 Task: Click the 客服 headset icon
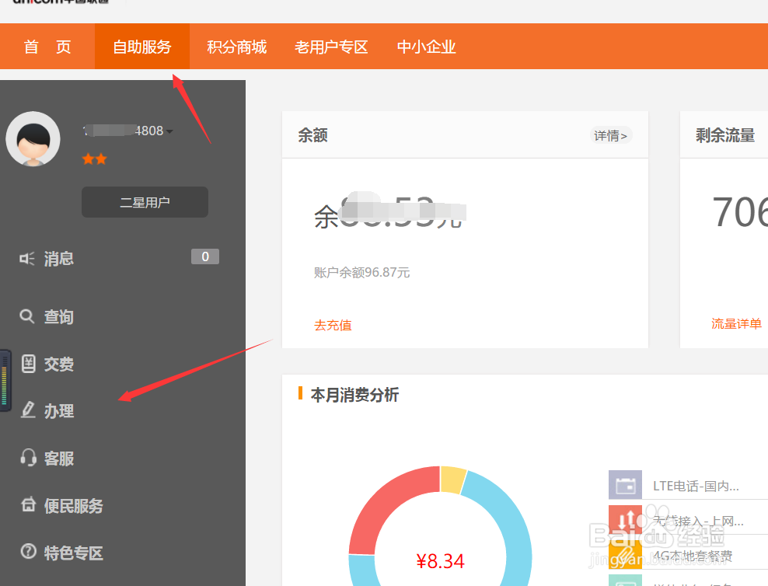point(29,458)
